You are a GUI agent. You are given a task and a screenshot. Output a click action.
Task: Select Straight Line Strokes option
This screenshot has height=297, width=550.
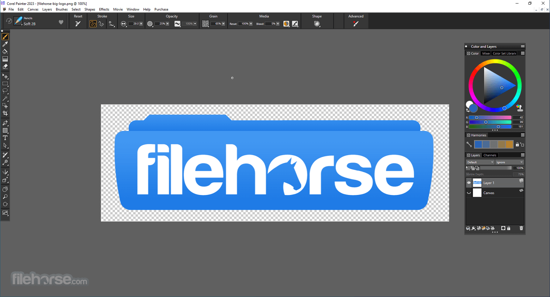102,24
